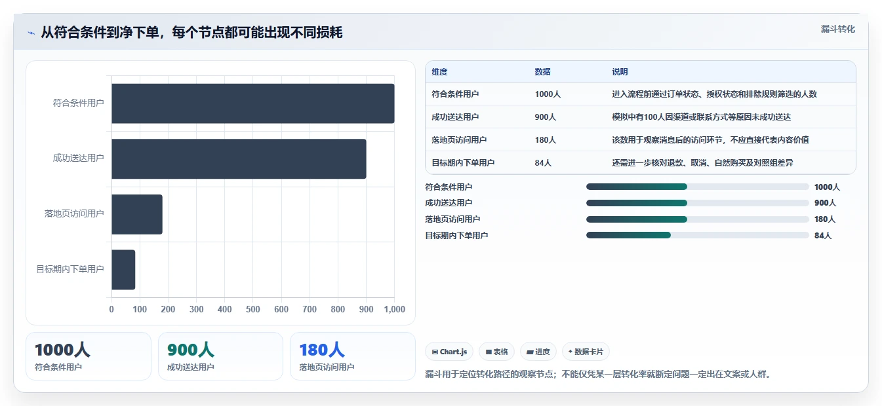Select the 成功送达用户 progress bar
The height and width of the screenshot is (406, 882).
tap(698, 203)
